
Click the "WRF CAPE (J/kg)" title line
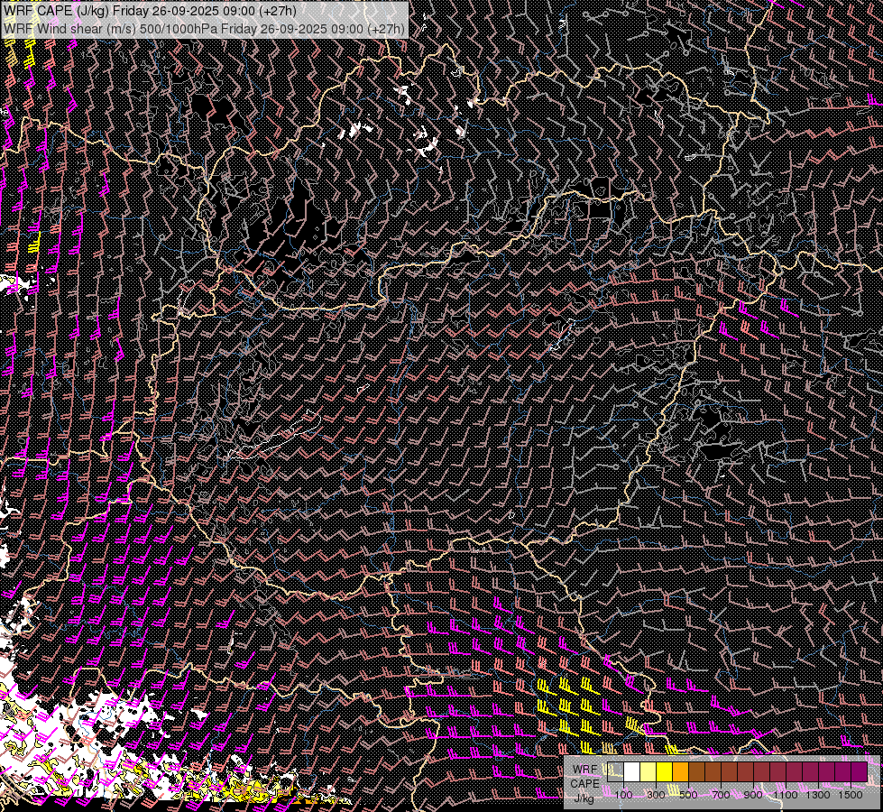tap(149, 11)
